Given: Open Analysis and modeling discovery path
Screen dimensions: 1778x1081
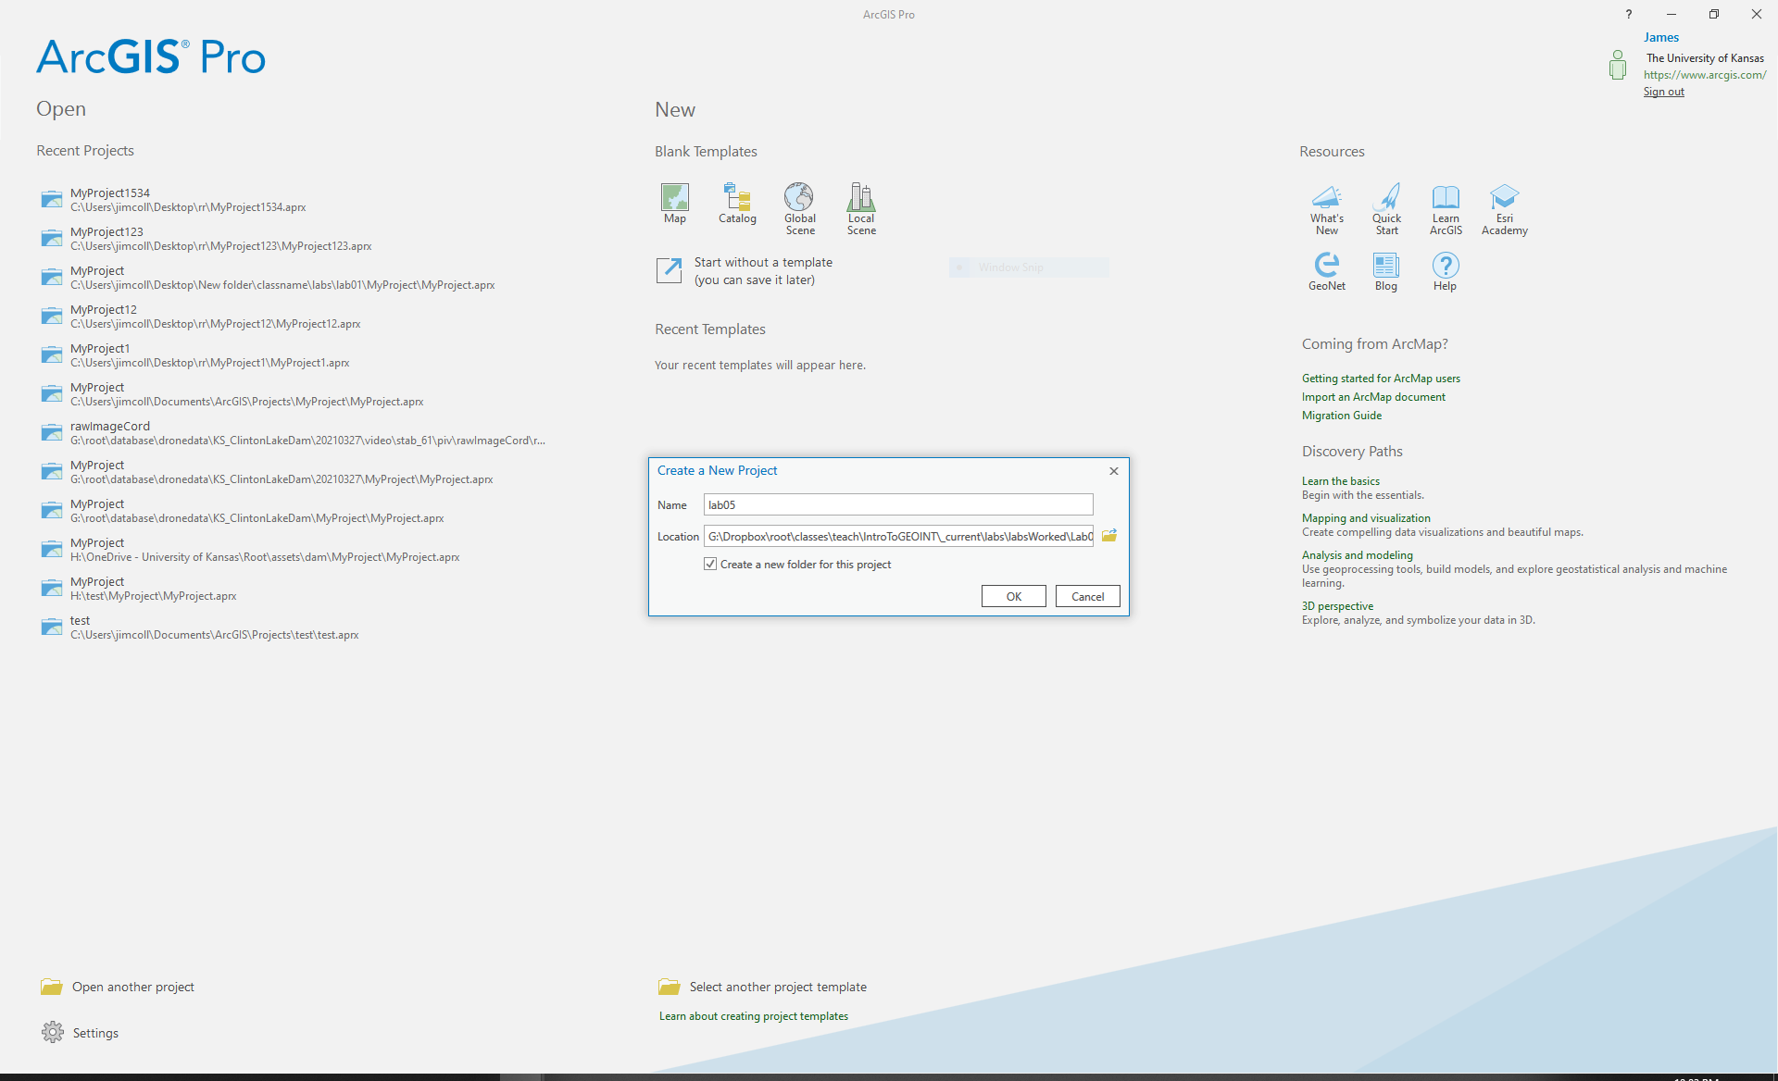Looking at the screenshot, I should (x=1358, y=555).
